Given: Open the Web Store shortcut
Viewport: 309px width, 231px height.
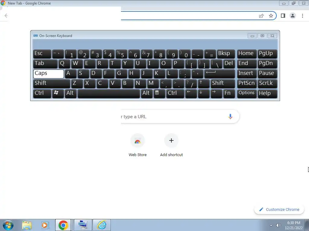Looking at the screenshot, I should 138,145.
